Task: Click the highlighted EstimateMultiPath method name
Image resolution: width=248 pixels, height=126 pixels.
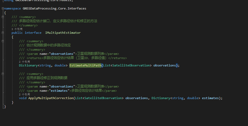Action: 85,65
